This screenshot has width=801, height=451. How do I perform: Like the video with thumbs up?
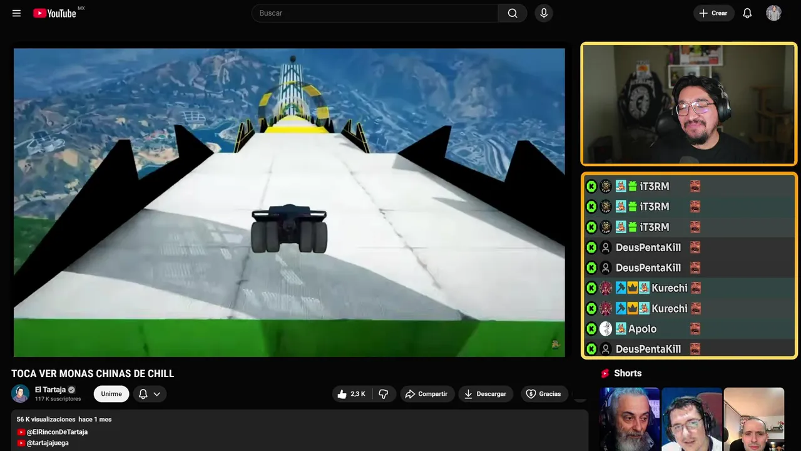click(x=352, y=394)
